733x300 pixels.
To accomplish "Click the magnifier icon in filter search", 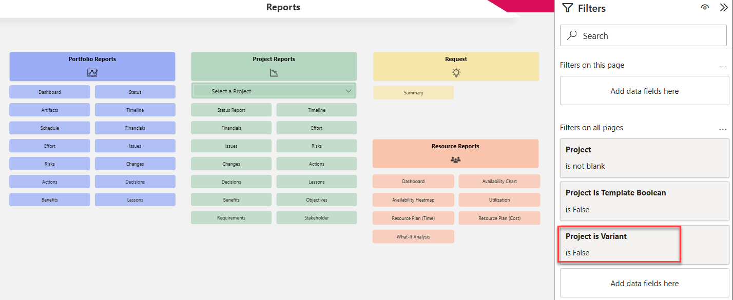I will tap(572, 35).
